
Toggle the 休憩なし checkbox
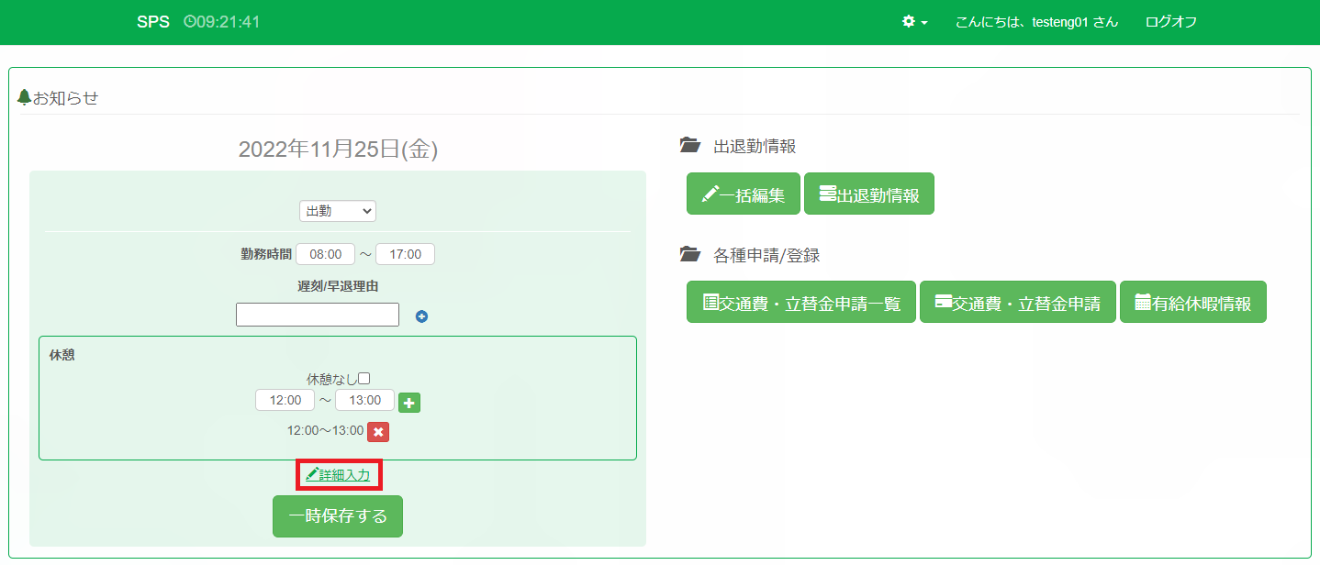pos(364,378)
